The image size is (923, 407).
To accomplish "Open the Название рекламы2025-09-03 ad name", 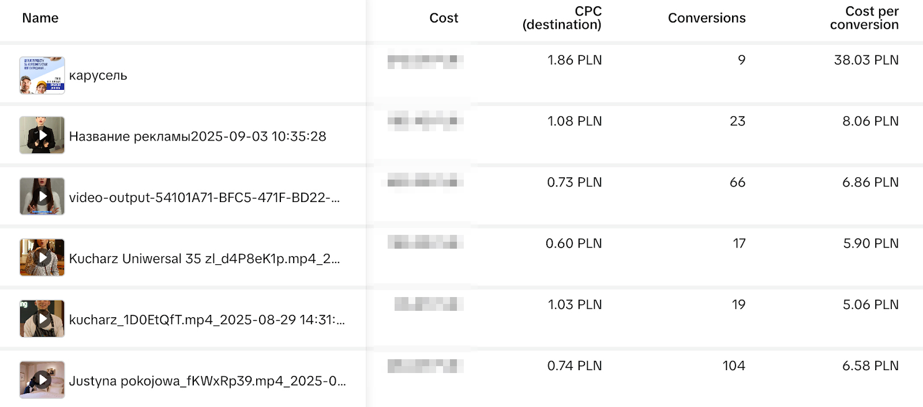I will [x=197, y=136].
